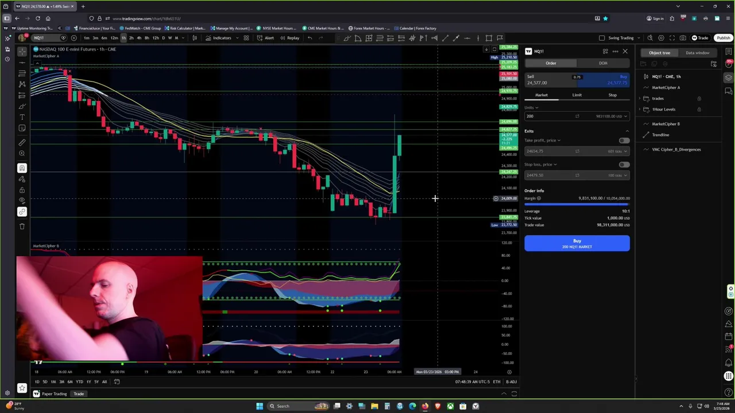
Task: Open the watchlist icon in right sidebar
Action: point(729,52)
